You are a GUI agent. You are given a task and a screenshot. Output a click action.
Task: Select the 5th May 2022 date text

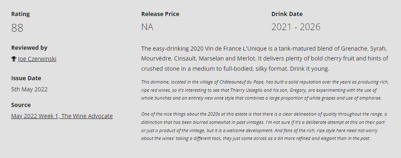(x=29, y=89)
